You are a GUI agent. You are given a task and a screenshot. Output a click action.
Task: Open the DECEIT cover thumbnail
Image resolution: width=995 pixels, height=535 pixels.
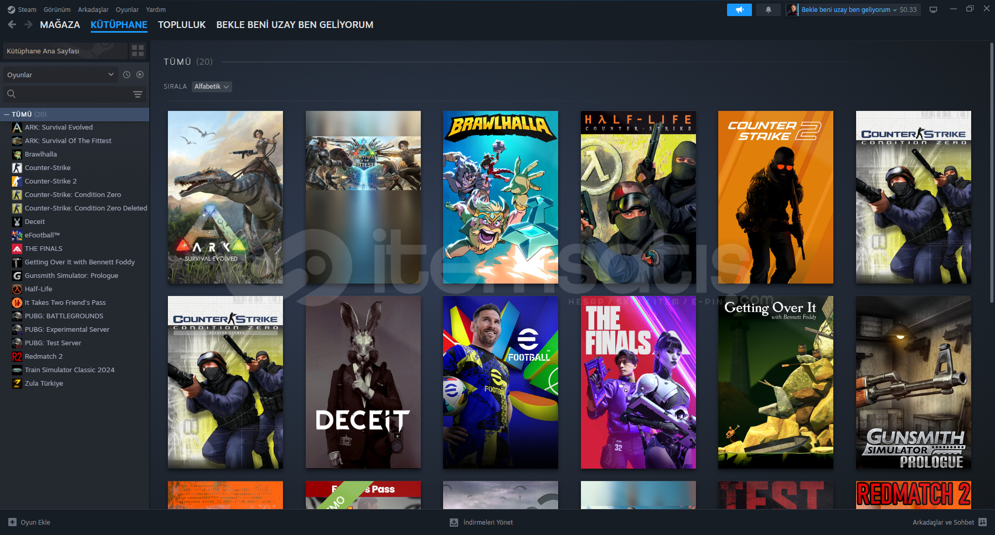click(x=363, y=382)
